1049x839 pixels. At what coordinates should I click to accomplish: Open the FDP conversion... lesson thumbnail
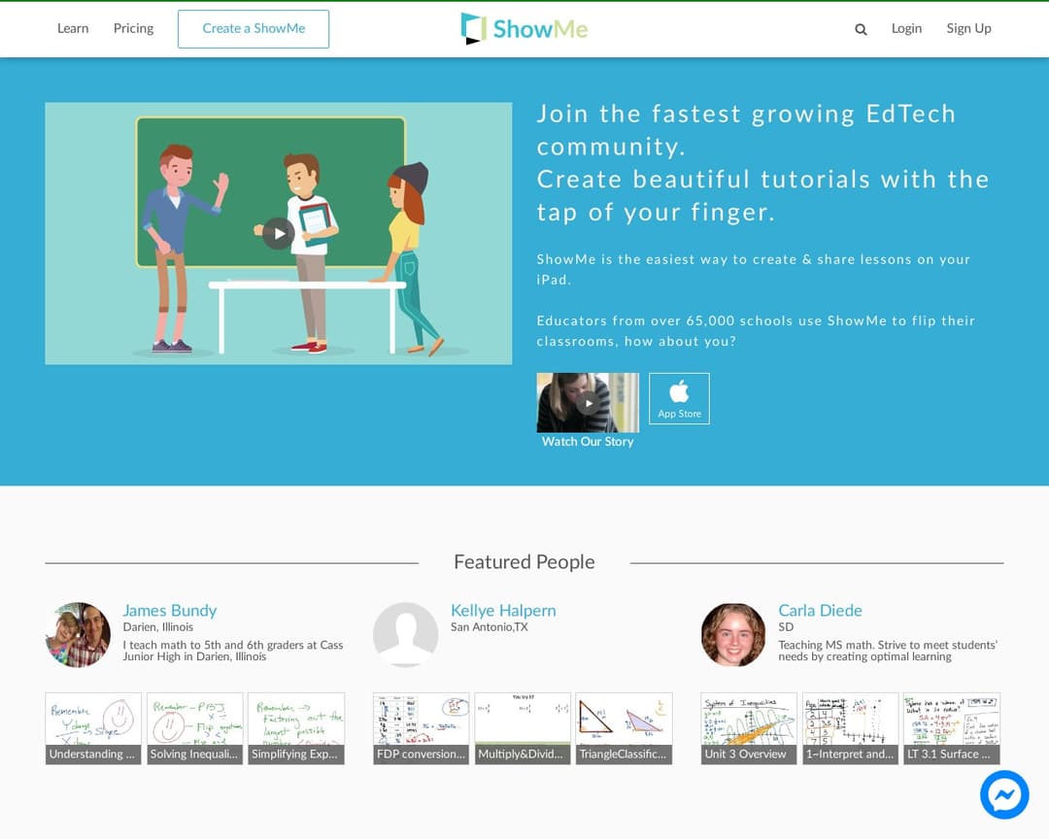pos(421,728)
